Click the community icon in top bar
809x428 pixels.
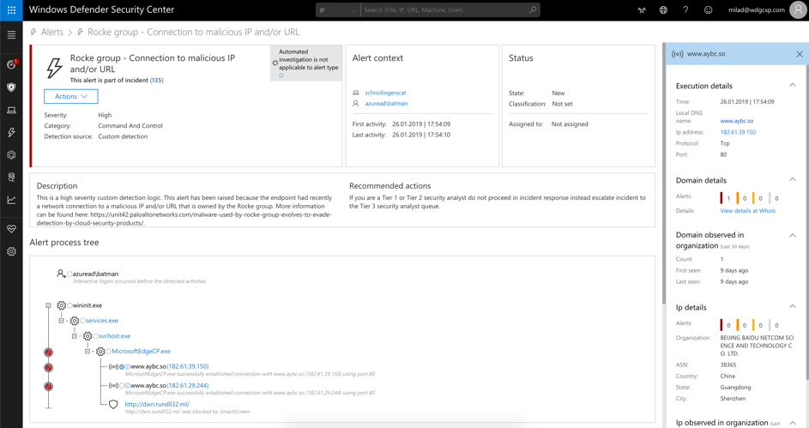(642, 9)
